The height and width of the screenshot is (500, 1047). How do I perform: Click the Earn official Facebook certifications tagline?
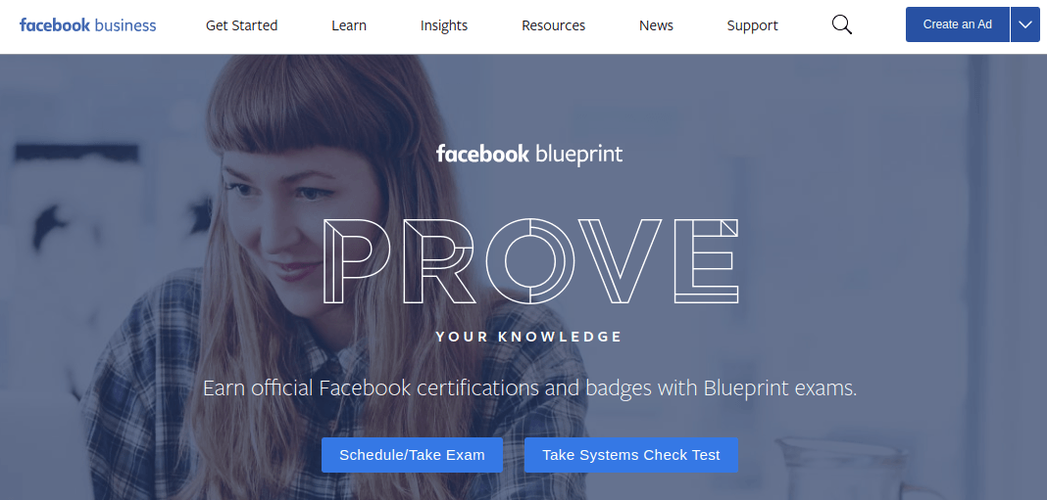point(529,388)
